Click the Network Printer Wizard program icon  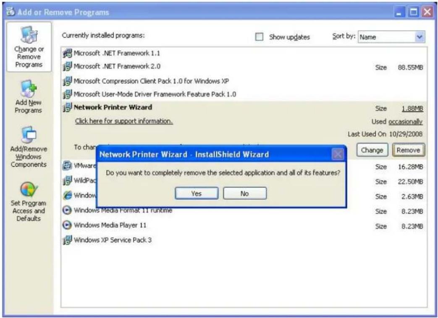pos(67,107)
